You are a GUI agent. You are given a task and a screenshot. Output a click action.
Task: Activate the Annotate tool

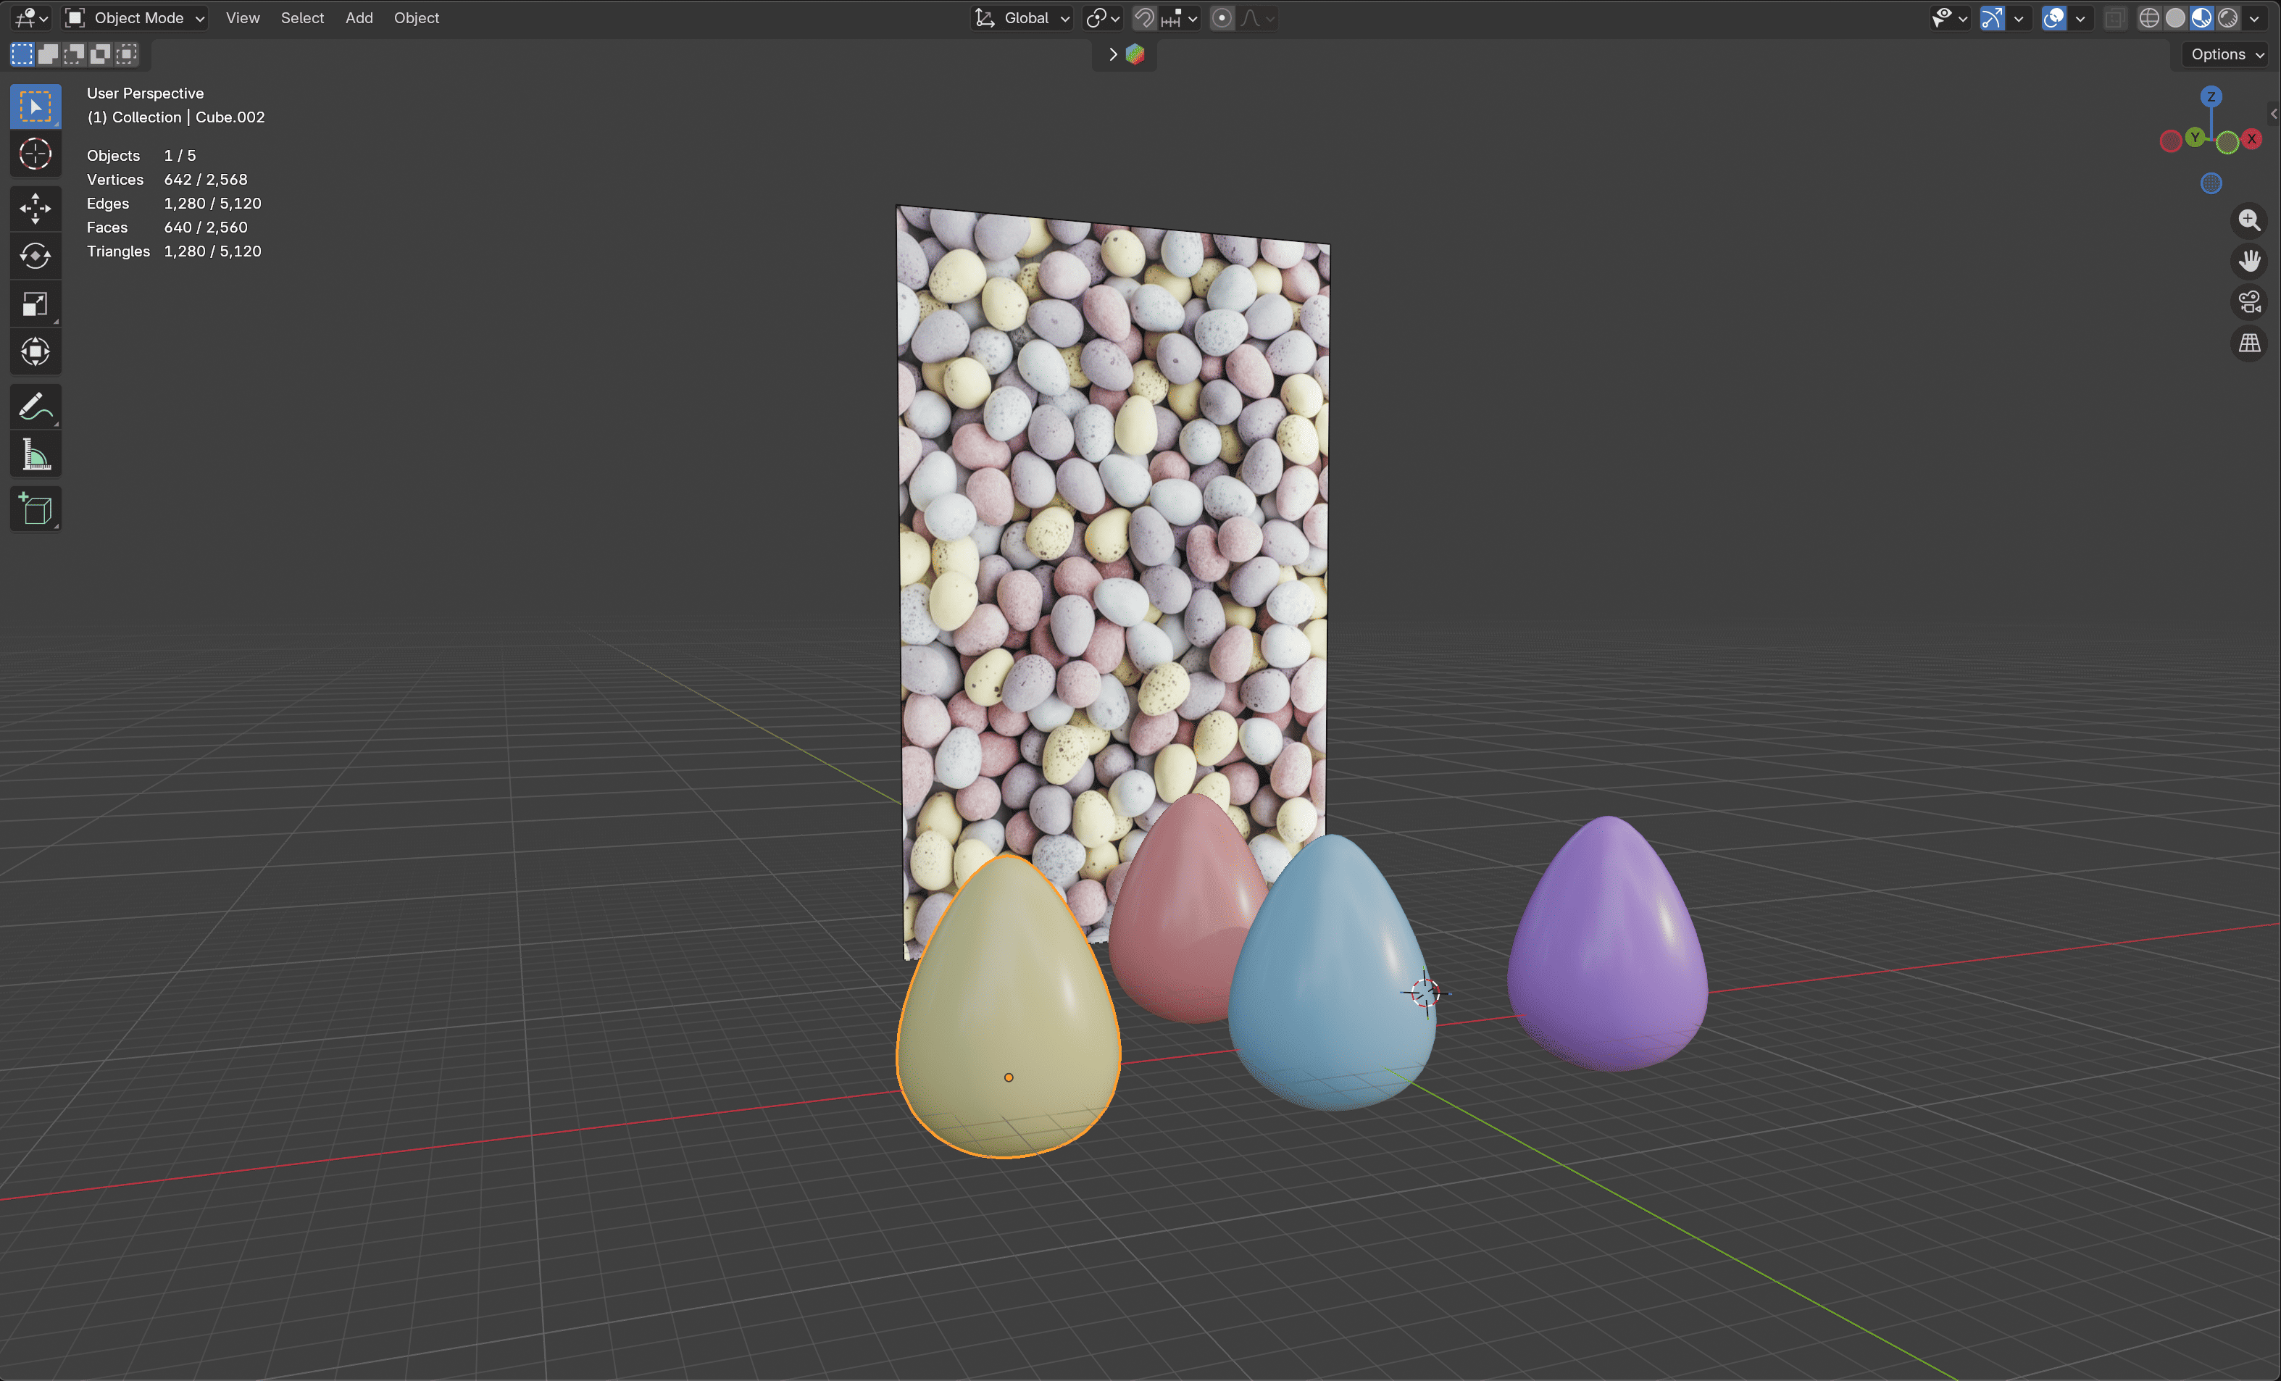[36, 406]
